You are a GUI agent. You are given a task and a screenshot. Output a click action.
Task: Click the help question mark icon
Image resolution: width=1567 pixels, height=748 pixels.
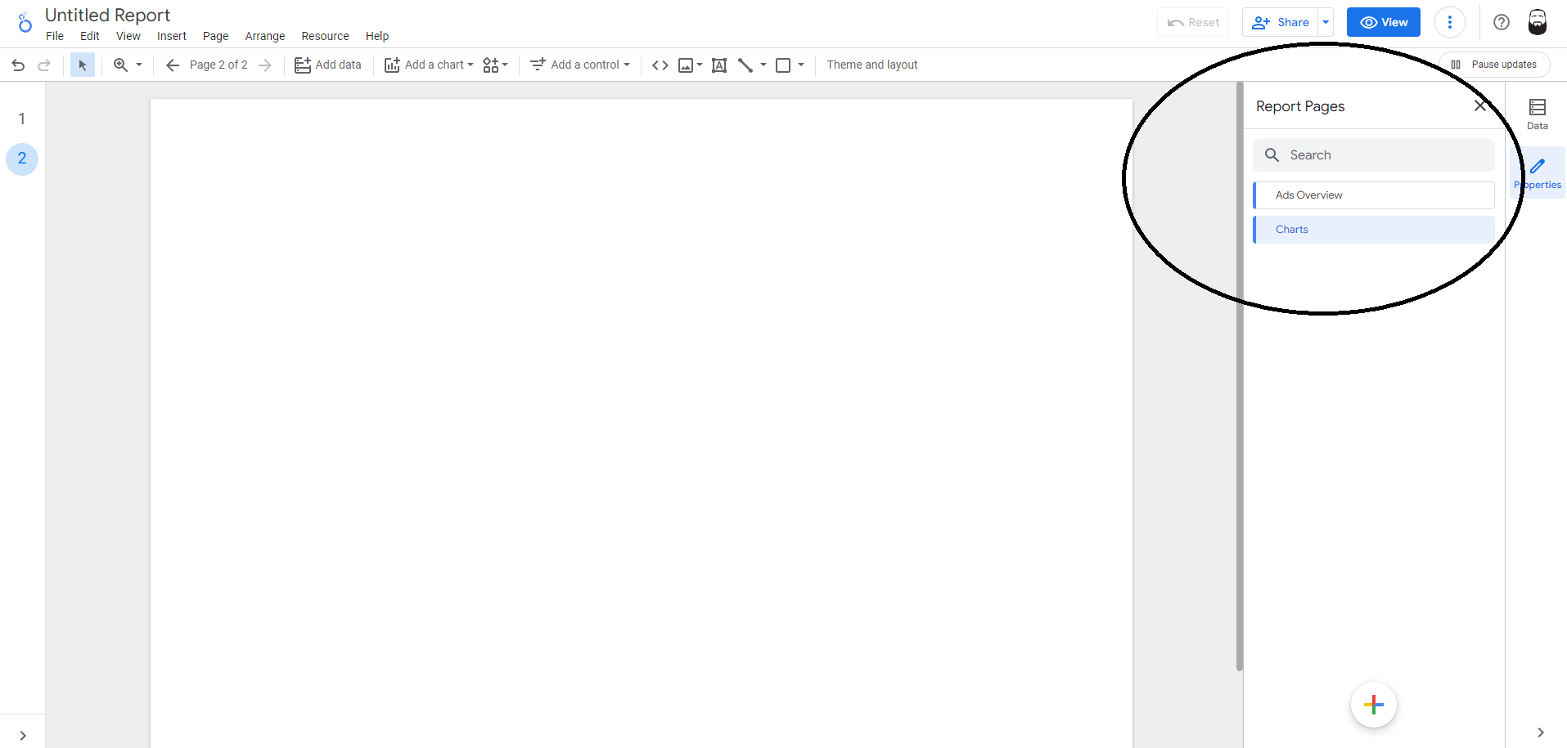pos(1501,22)
